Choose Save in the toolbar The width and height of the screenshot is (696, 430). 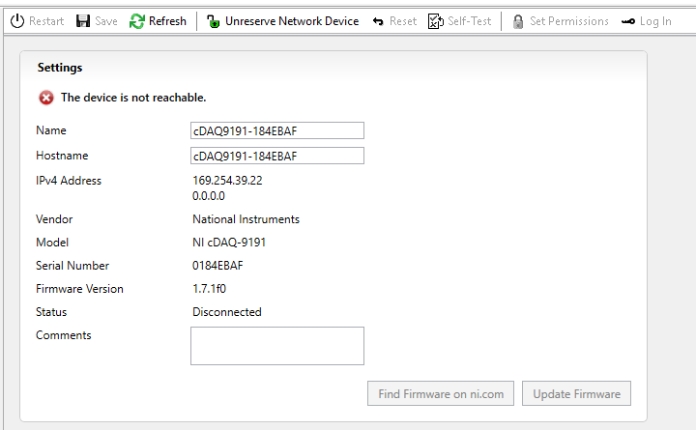click(106, 21)
